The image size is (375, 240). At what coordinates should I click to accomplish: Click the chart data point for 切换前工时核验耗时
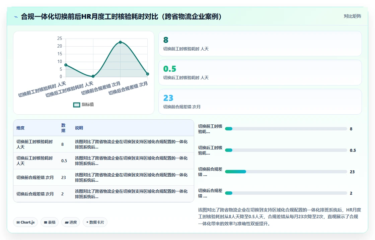coord(66,65)
